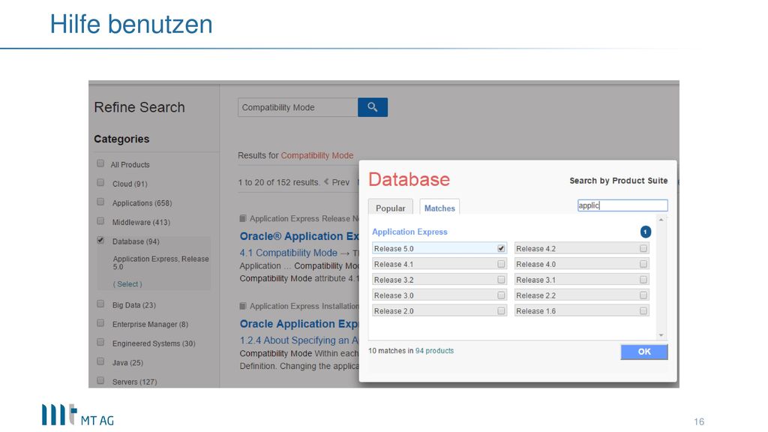Tick the Enterprise Manager (8) checkbox

tap(100, 323)
